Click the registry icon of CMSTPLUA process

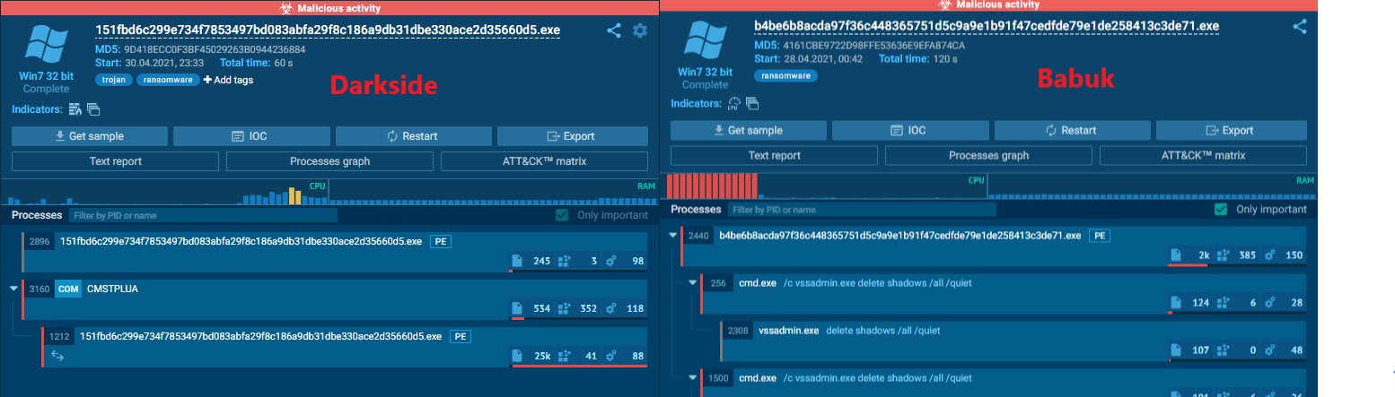(564, 308)
